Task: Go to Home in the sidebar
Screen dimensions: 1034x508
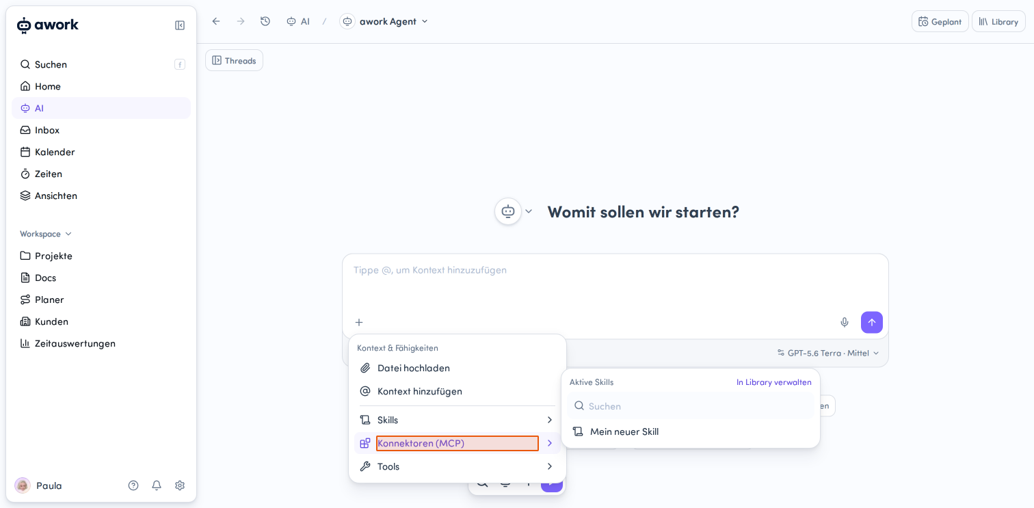Action: pos(101,86)
